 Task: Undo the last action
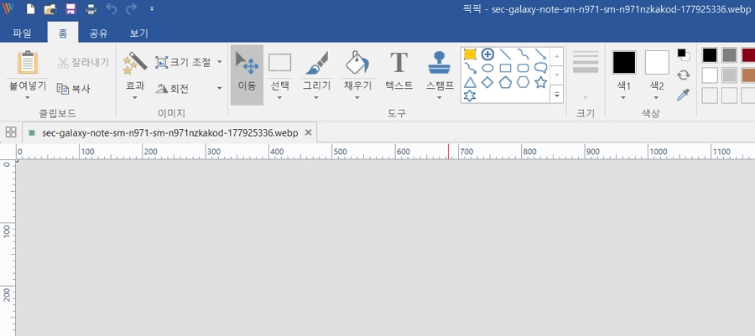(x=112, y=8)
